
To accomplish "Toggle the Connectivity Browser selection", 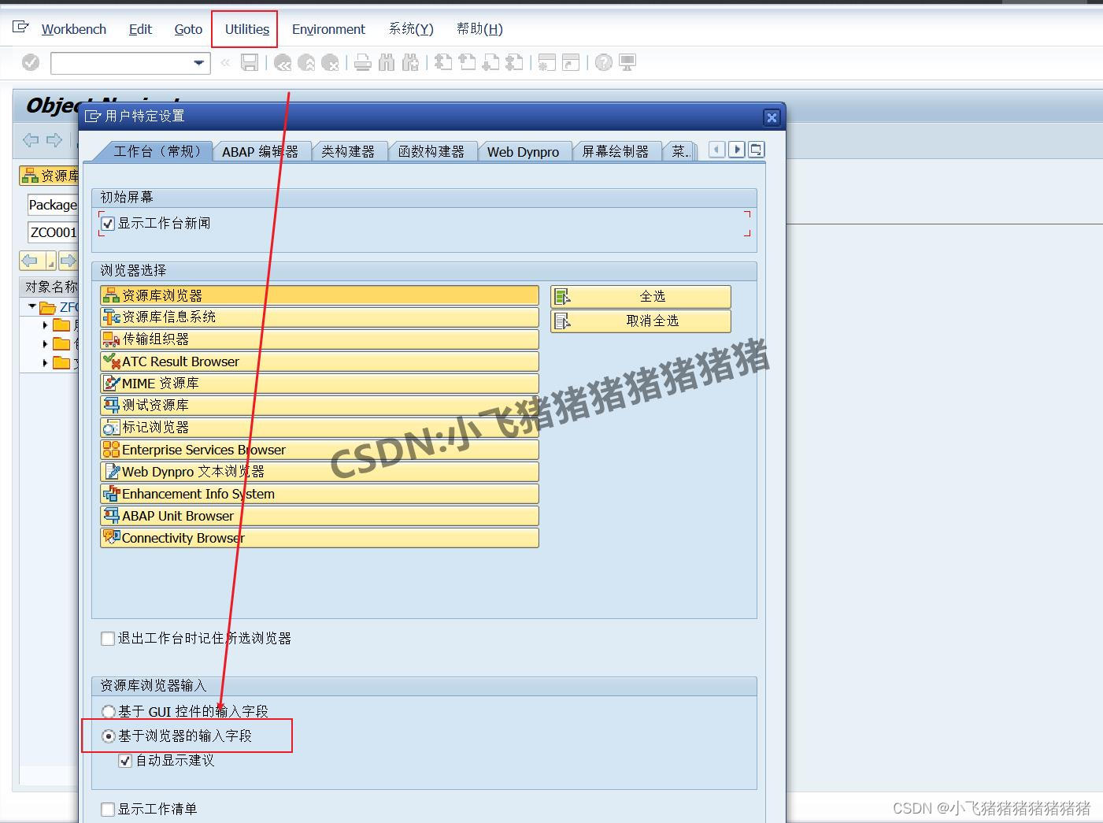I will point(319,538).
